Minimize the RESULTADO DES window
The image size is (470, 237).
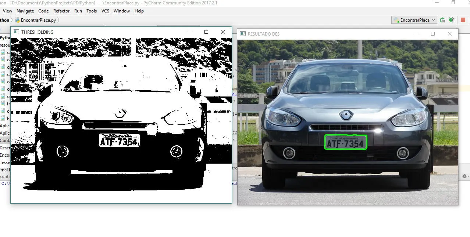pyautogui.click(x=416, y=34)
